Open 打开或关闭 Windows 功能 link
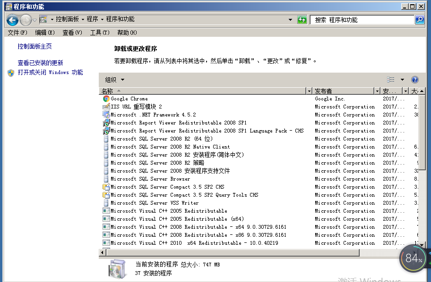This screenshot has height=282, width=431. point(50,73)
